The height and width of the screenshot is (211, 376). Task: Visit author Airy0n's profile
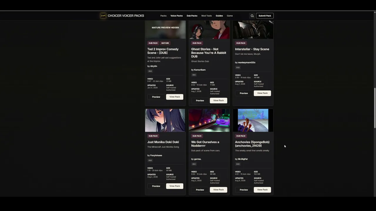(x=154, y=66)
